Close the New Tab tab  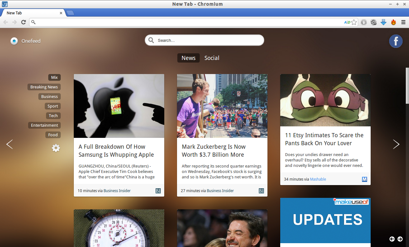61,13
